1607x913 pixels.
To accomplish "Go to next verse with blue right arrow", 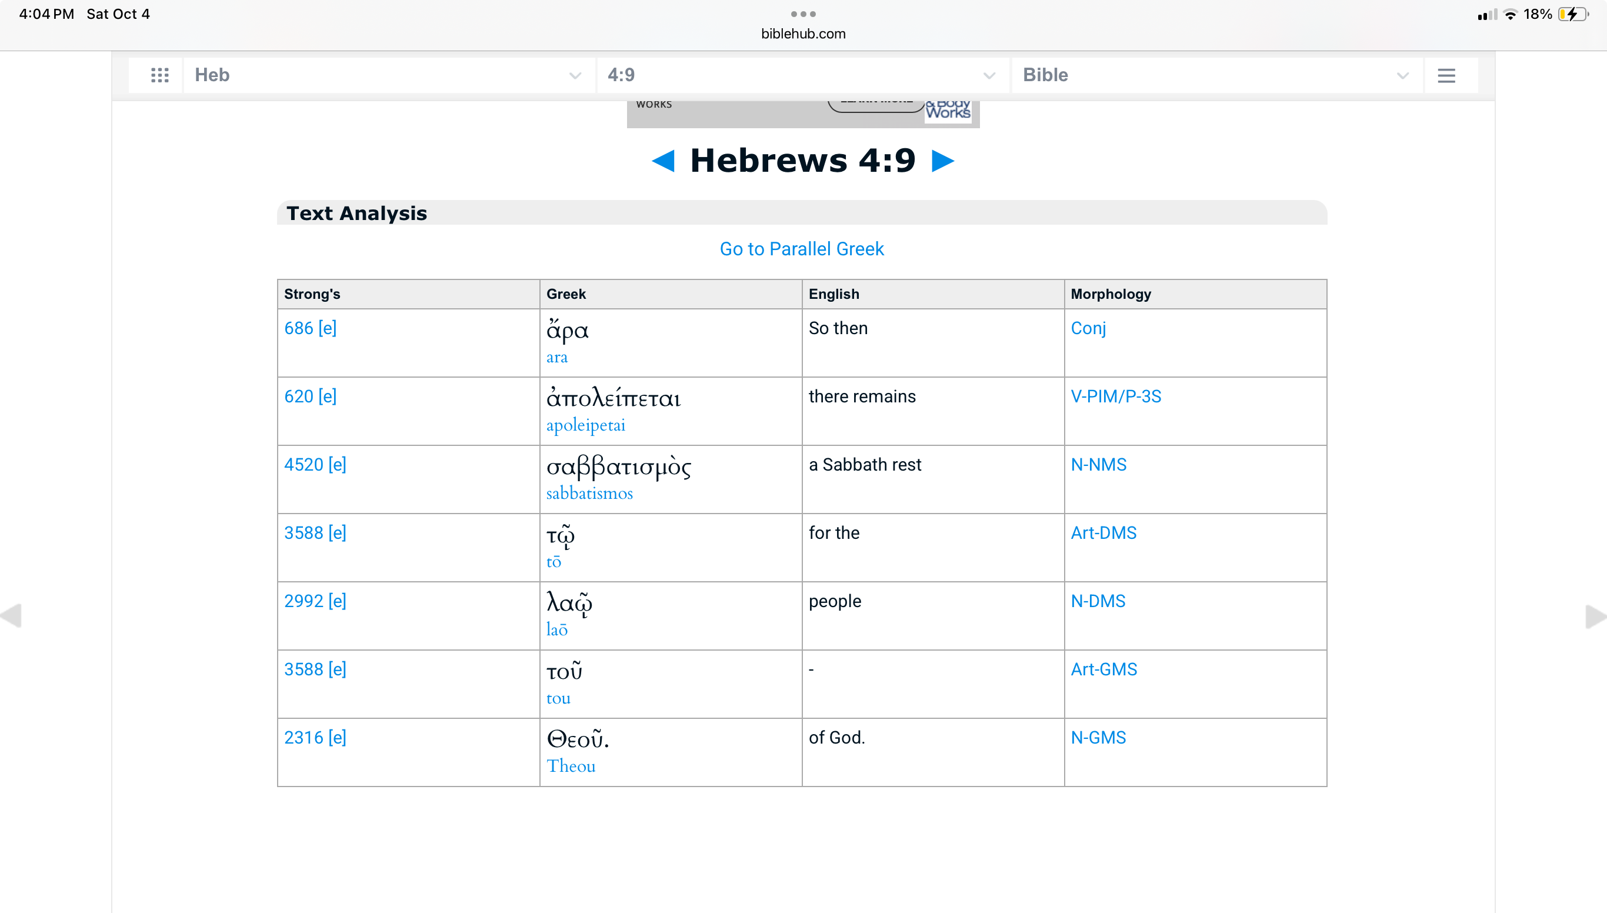I will 942,161.
